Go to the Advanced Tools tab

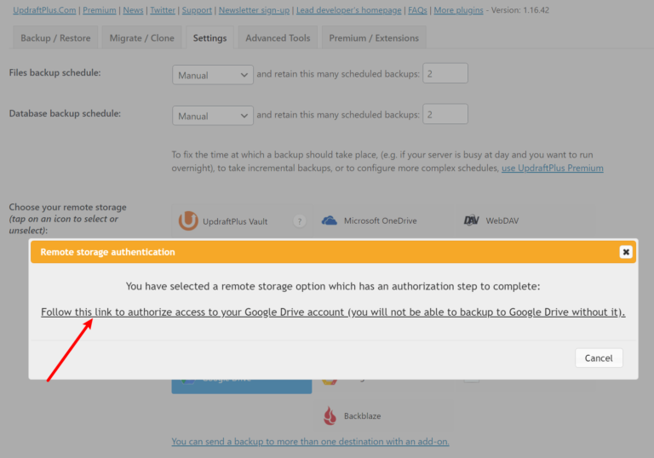[278, 38]
